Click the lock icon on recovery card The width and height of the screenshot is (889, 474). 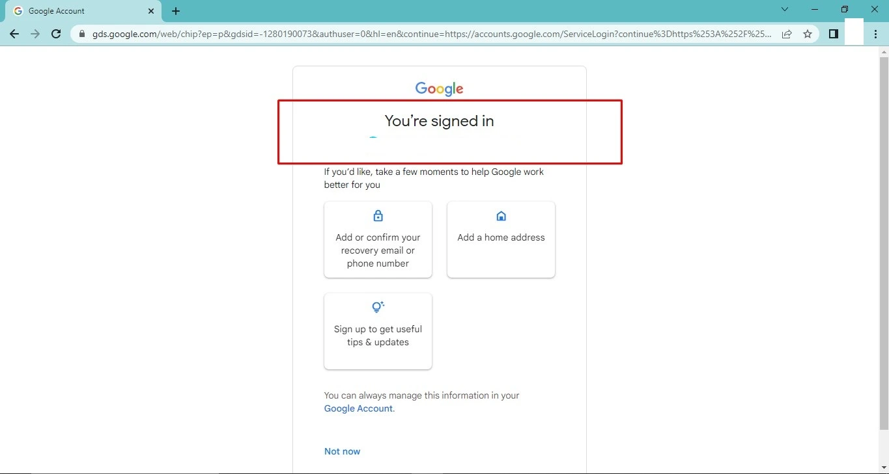(x=378, y=216)
